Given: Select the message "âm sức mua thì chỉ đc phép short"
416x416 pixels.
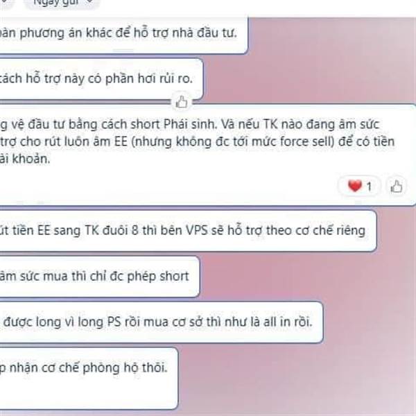Looking at the screenshot, I should 99,277.
